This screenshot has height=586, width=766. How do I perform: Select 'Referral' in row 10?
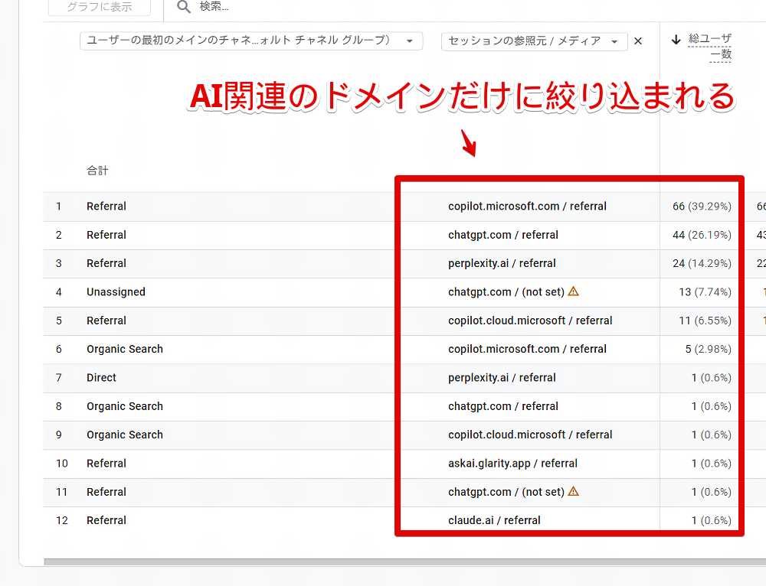coord(106,464)
